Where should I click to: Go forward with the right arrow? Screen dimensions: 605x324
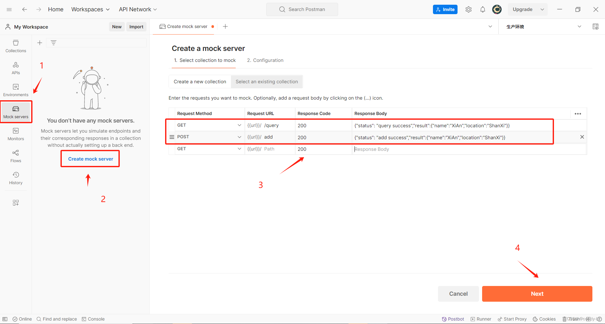(38, 9)
